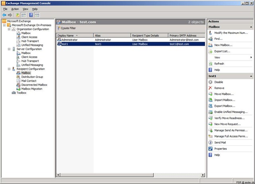Screen dimensions: 255x184
Task: Open Toolbox in the console tree
Action: pyautogui.click(x=22, y=93)
